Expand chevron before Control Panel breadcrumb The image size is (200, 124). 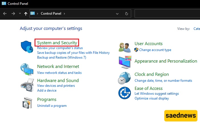[37, 14]
